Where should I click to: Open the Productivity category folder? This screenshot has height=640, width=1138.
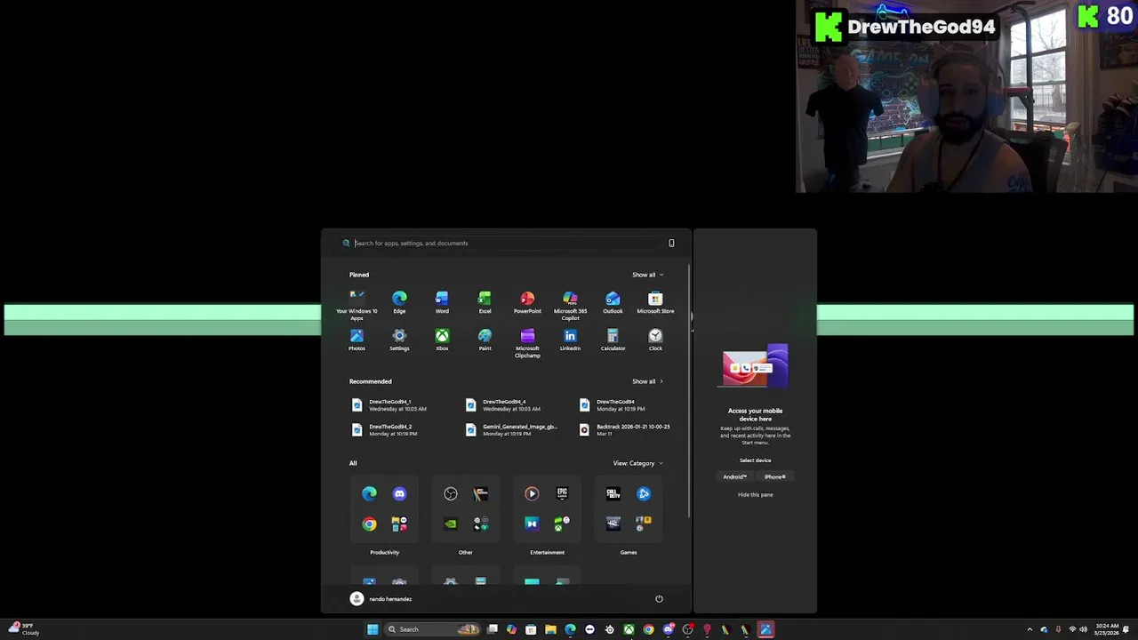tap(384, 509)
